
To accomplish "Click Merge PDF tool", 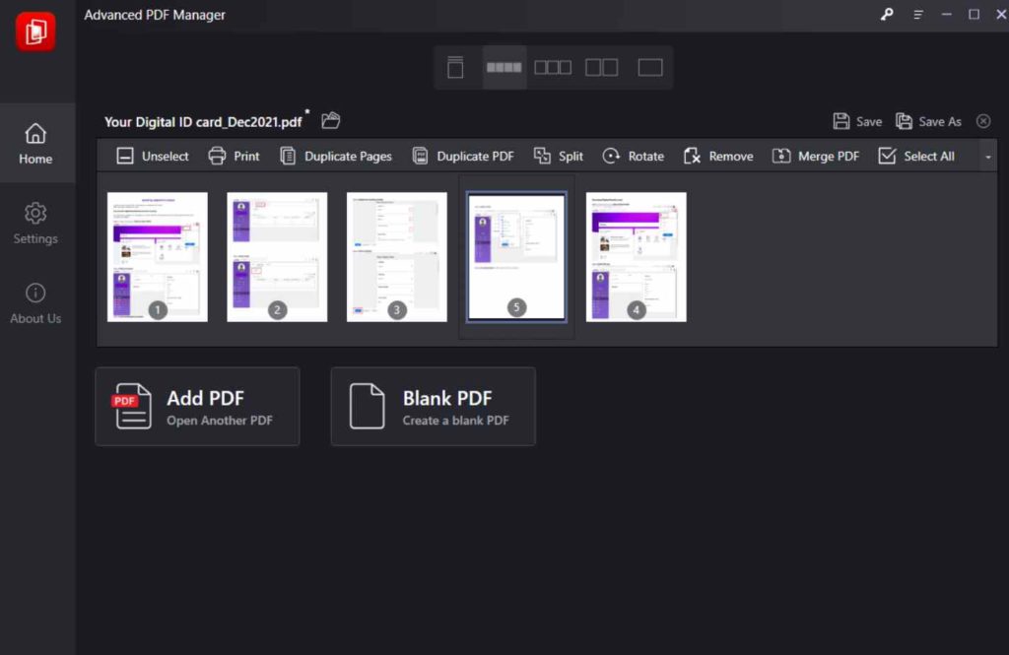I will (816, 156).
